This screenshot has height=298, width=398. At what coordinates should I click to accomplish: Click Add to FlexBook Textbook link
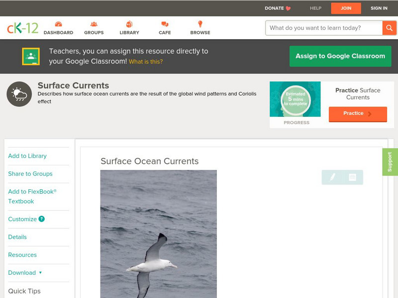coord(32,196)
